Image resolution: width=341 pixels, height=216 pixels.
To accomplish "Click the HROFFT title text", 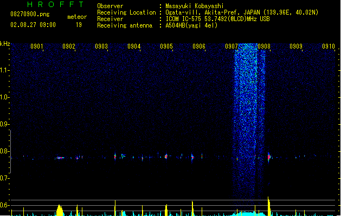I will [x=55, y=4].
